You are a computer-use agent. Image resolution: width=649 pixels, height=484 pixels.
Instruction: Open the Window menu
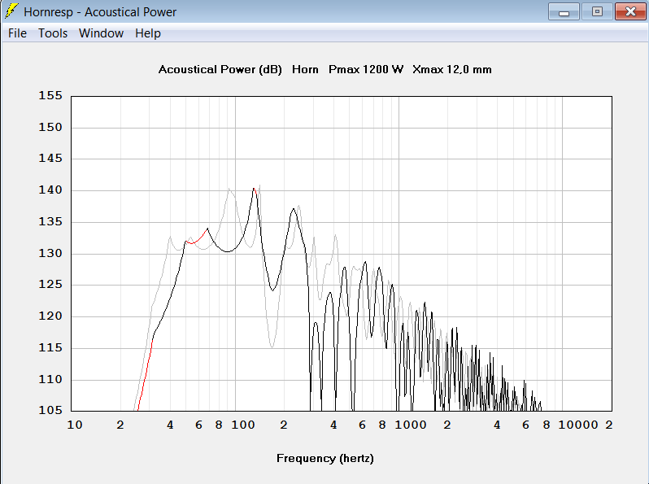tap(101, 33)
